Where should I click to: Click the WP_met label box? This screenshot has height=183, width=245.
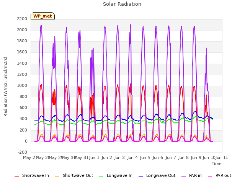coord(42,16)
